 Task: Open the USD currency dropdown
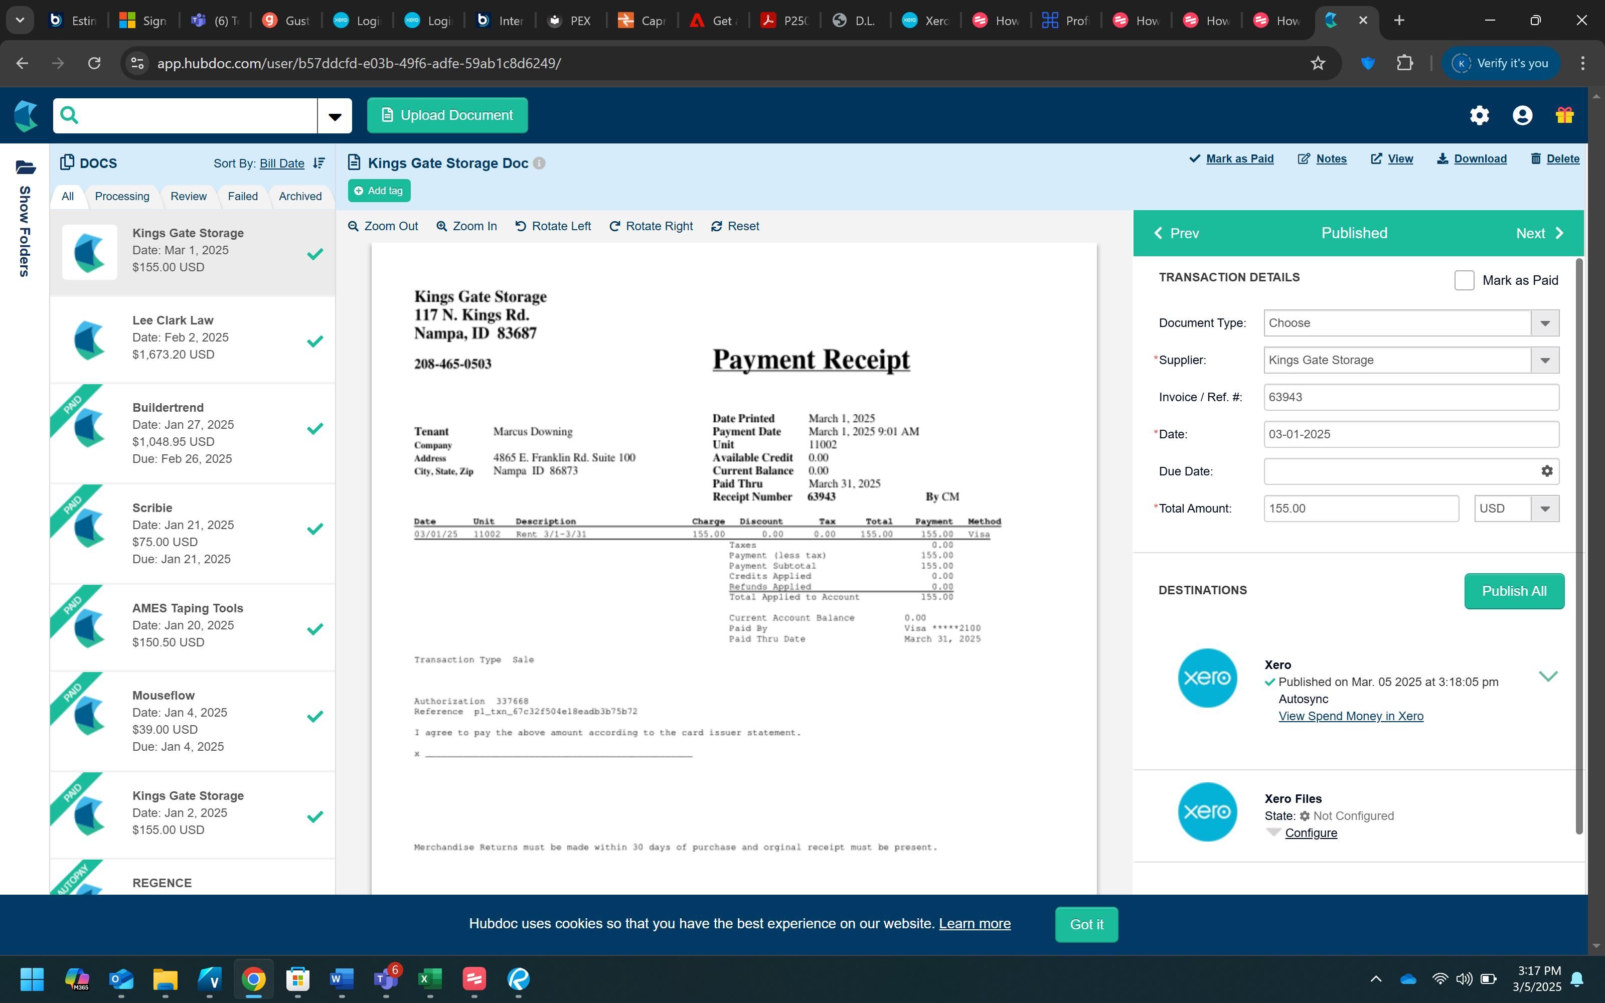click(x=1545, y=509)
